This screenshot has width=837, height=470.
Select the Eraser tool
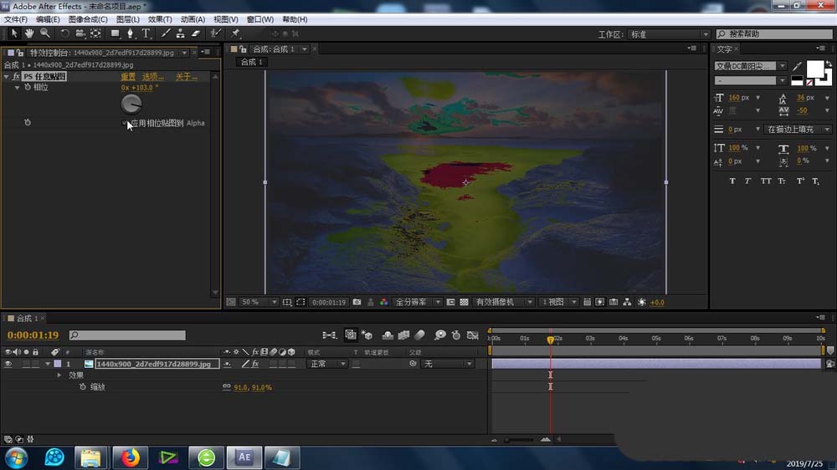click(x=196, y=33)
